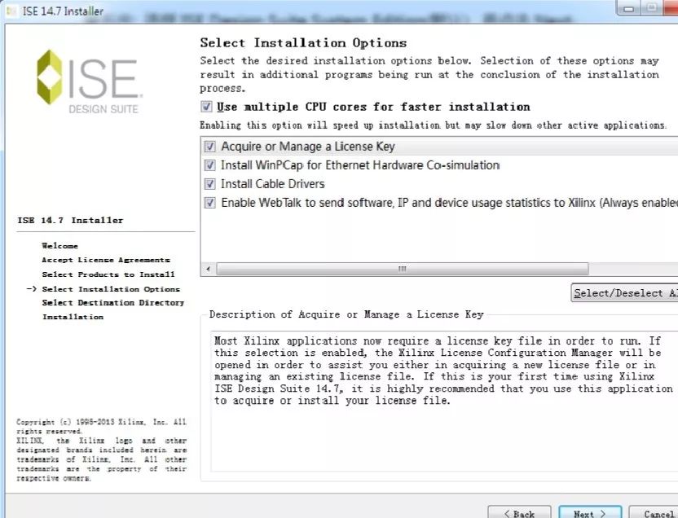Screen dimensions: 678x518
Task: Click the Install WinPCap for Ethernet label text
Action: (359, 165)
